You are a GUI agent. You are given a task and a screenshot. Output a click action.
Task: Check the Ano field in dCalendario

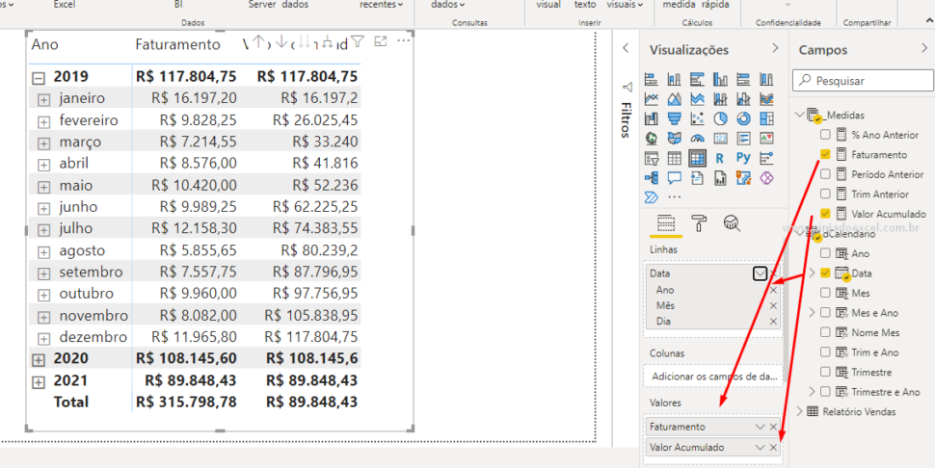coord(825,253)
